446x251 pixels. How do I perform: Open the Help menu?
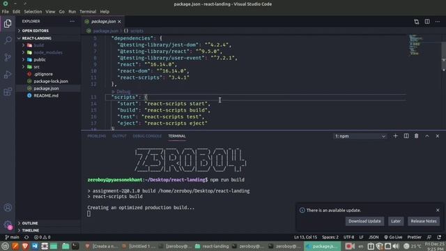click(105, 12)
